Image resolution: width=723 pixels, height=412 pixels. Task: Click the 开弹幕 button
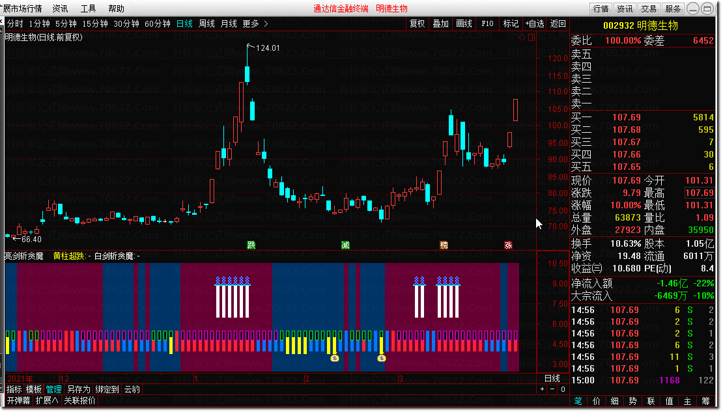coord(18,400)
